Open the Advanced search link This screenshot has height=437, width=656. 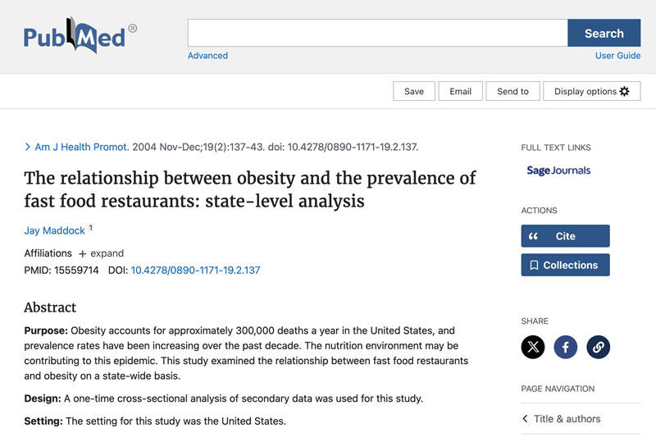[x=207, y=56]
